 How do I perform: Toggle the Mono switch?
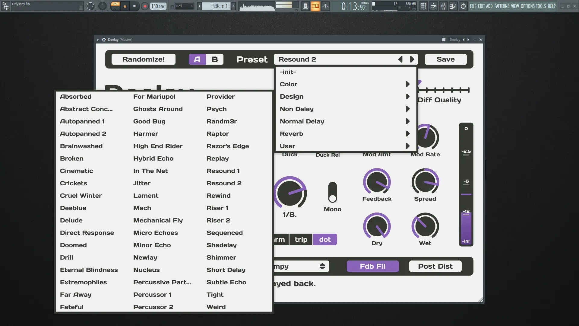332,192
